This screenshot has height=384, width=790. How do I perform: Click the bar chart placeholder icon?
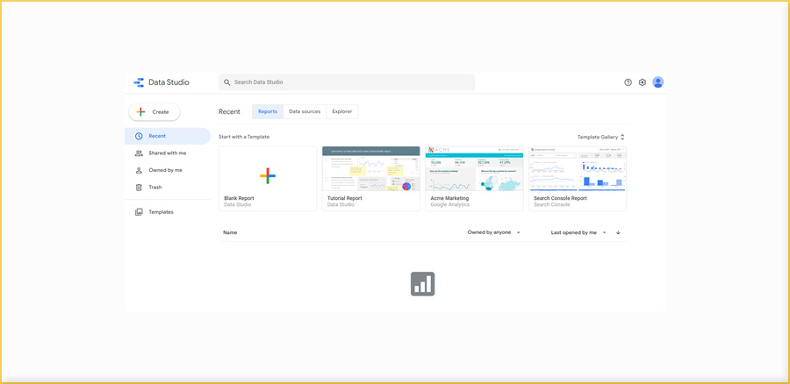[422, 284]
